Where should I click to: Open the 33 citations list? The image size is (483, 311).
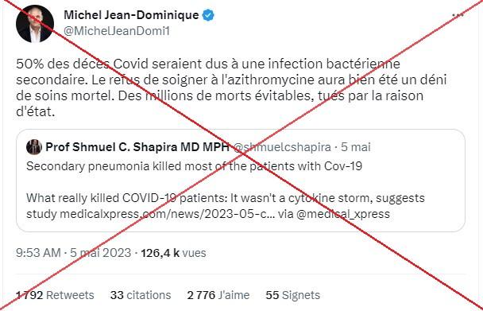point(141,295)
